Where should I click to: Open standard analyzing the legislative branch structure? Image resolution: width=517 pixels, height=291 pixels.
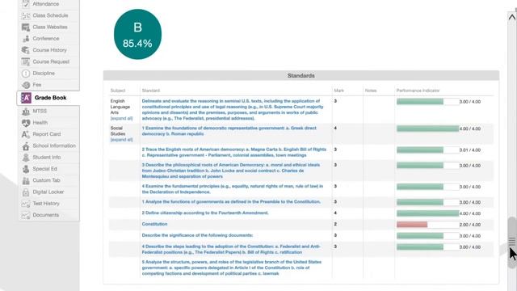[232, 268]
